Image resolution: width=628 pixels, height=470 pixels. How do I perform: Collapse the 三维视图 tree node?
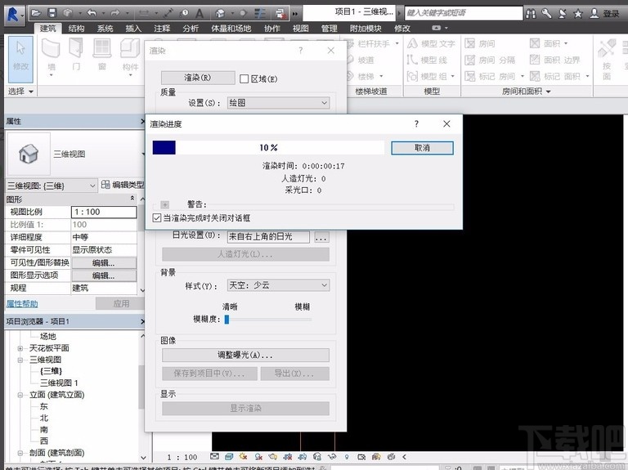20,360
